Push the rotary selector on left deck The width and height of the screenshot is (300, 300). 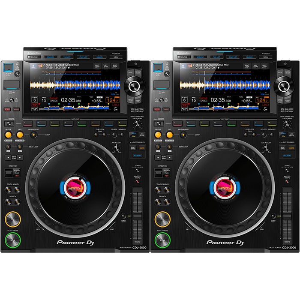[134, 86]
